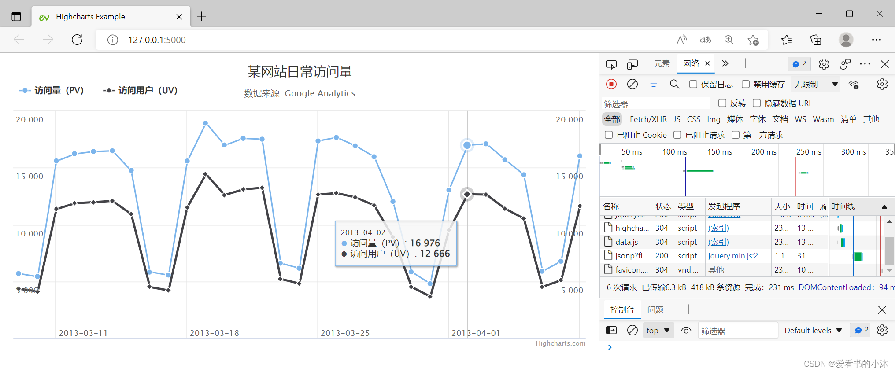This screenshot has width=895, height=372.
Task: Click the site information icon in address bar
Action: 113,40
